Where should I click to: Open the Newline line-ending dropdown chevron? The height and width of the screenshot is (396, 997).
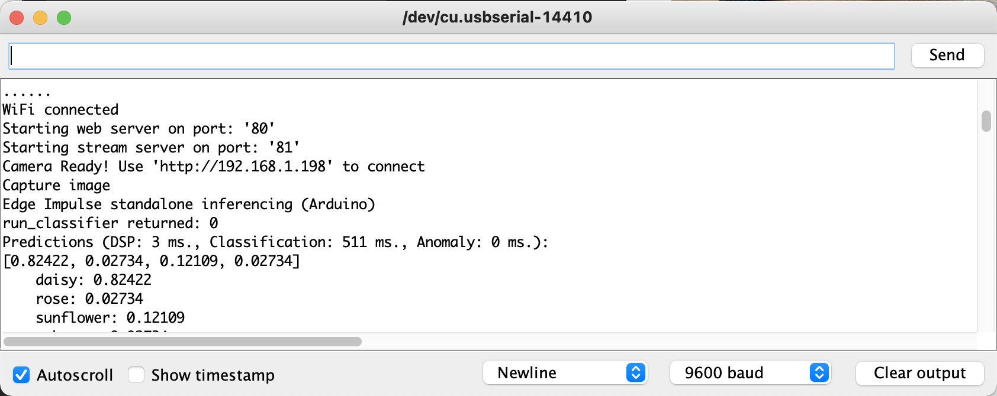[x=636, y=373]
